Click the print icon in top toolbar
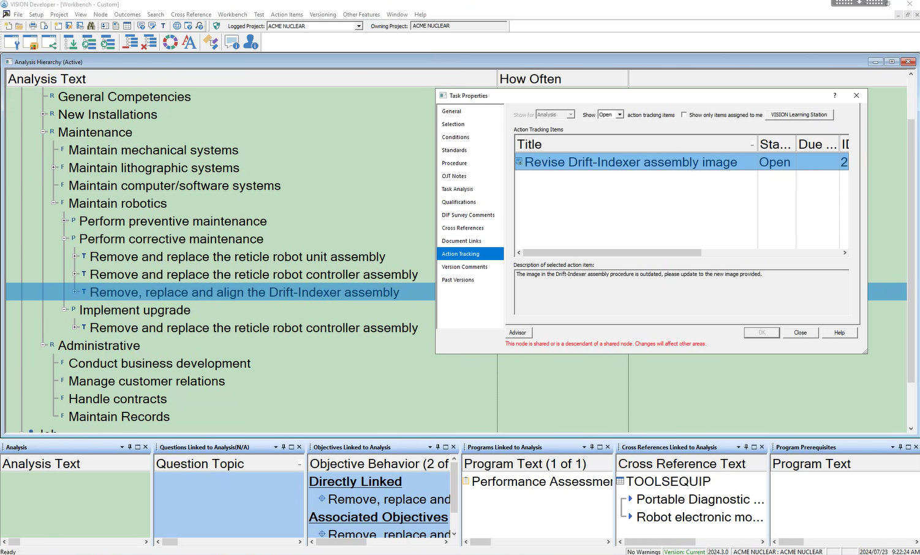Screen dimensions: 920x555 point(32,26)
